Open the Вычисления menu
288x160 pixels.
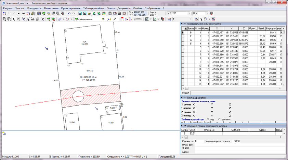(51, 8)
